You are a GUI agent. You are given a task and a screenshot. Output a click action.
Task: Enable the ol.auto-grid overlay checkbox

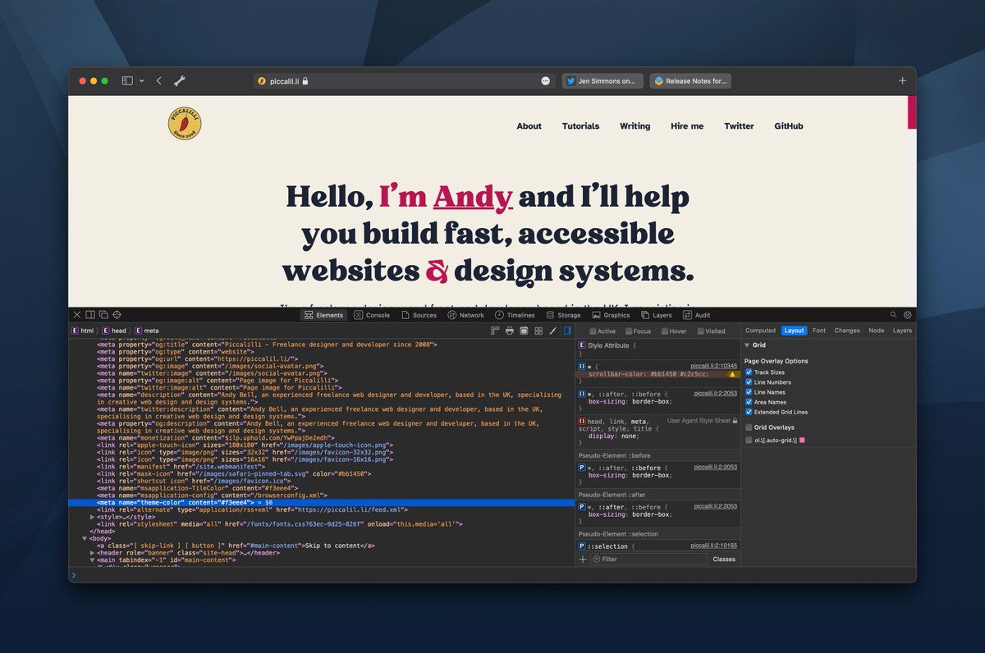[749, 441]
